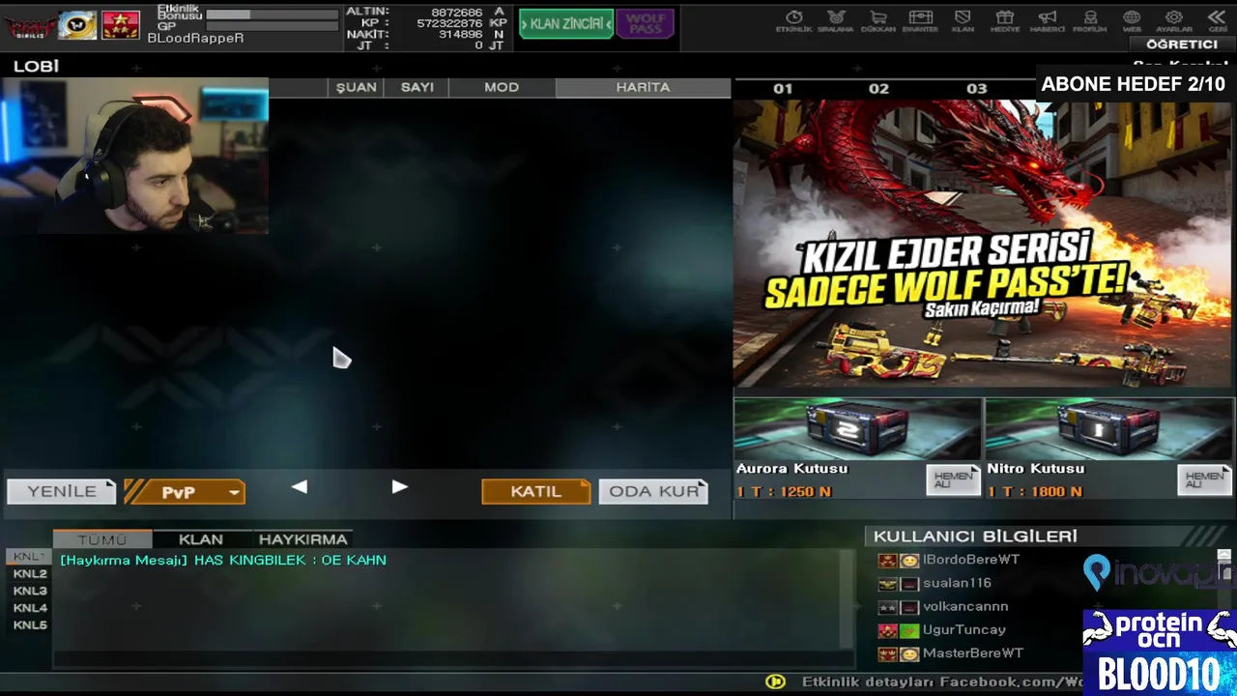Click the Klan Zinciri button
This screenshot has height=696, width=1237.
point(566,24)
